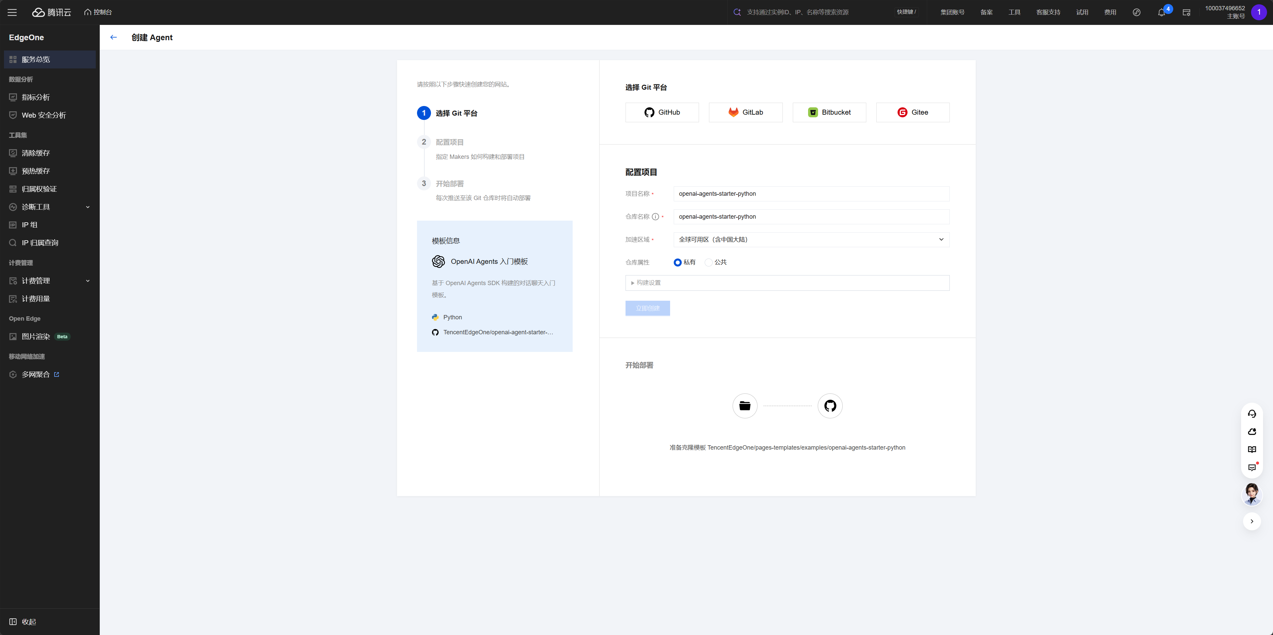
Task: Click the back arrow beside 创建 Agent
Action: [114, 37]
